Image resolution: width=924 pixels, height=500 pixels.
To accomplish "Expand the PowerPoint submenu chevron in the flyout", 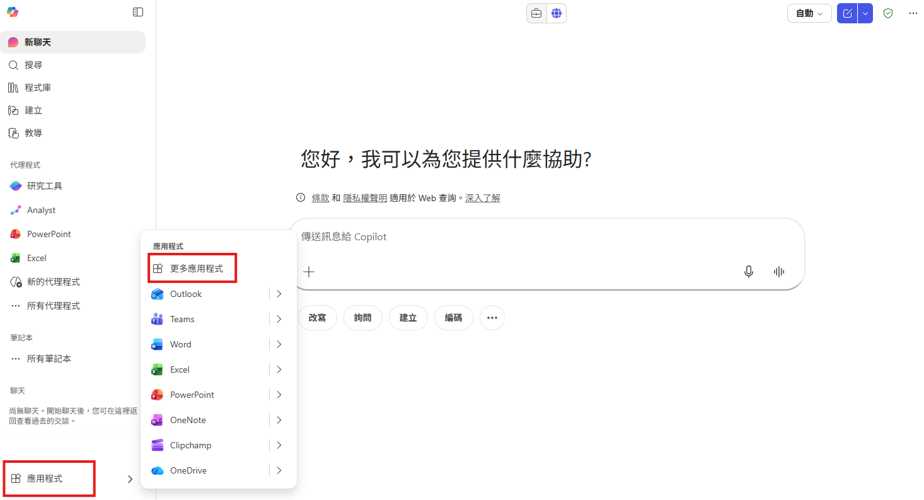I will (279, 395).
